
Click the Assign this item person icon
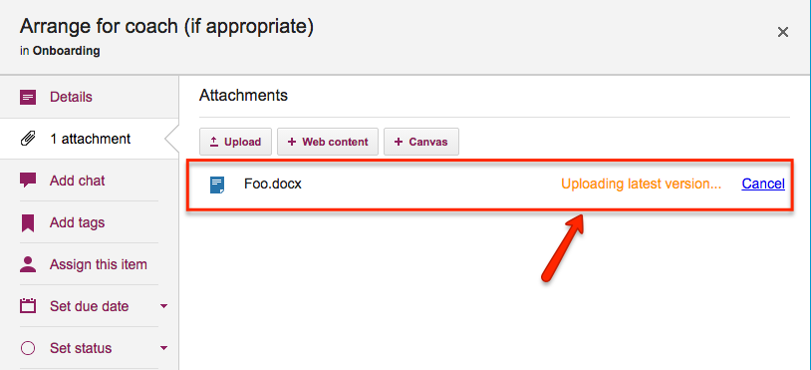[28, 264]
